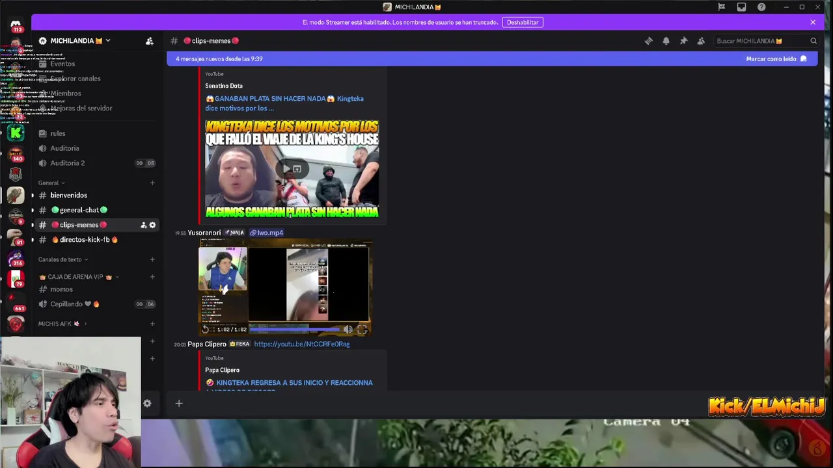Expand the MICHIS AFK category
This screenshot has width=833, height=468.
[62, 324]
